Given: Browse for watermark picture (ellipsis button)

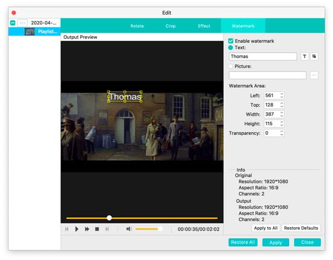Looking at the screenshot, I should pos(314,75).
